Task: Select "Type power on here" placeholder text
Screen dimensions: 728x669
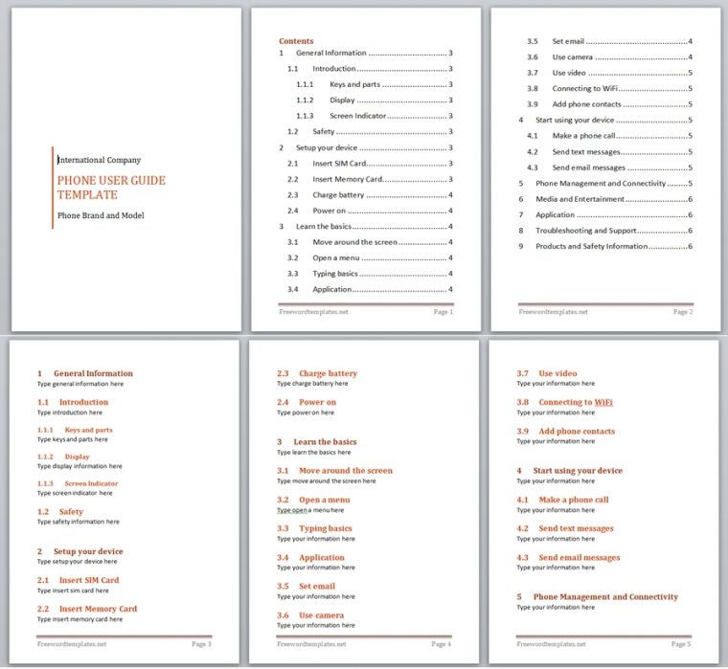Action: pos(307,413)
